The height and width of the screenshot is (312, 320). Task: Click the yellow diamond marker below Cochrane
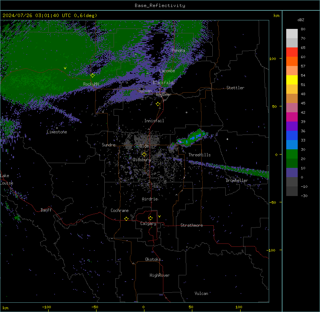126,219
